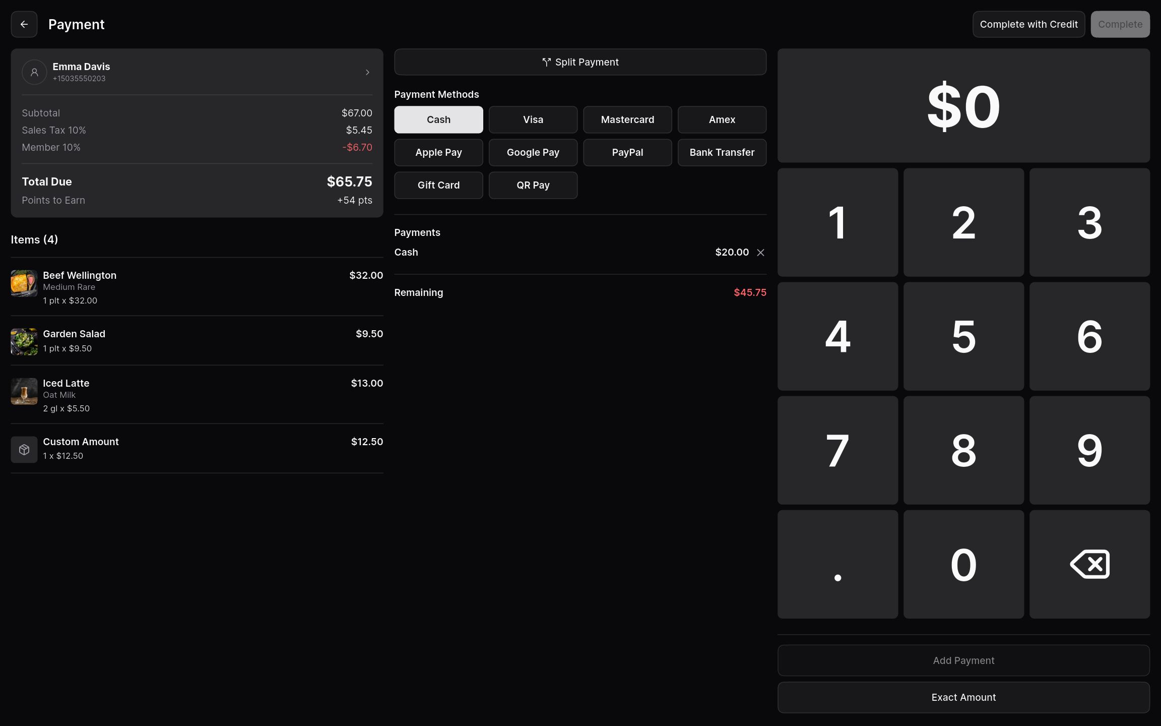Click the Member 10% discount row
1161x726 pixels.
197,147
